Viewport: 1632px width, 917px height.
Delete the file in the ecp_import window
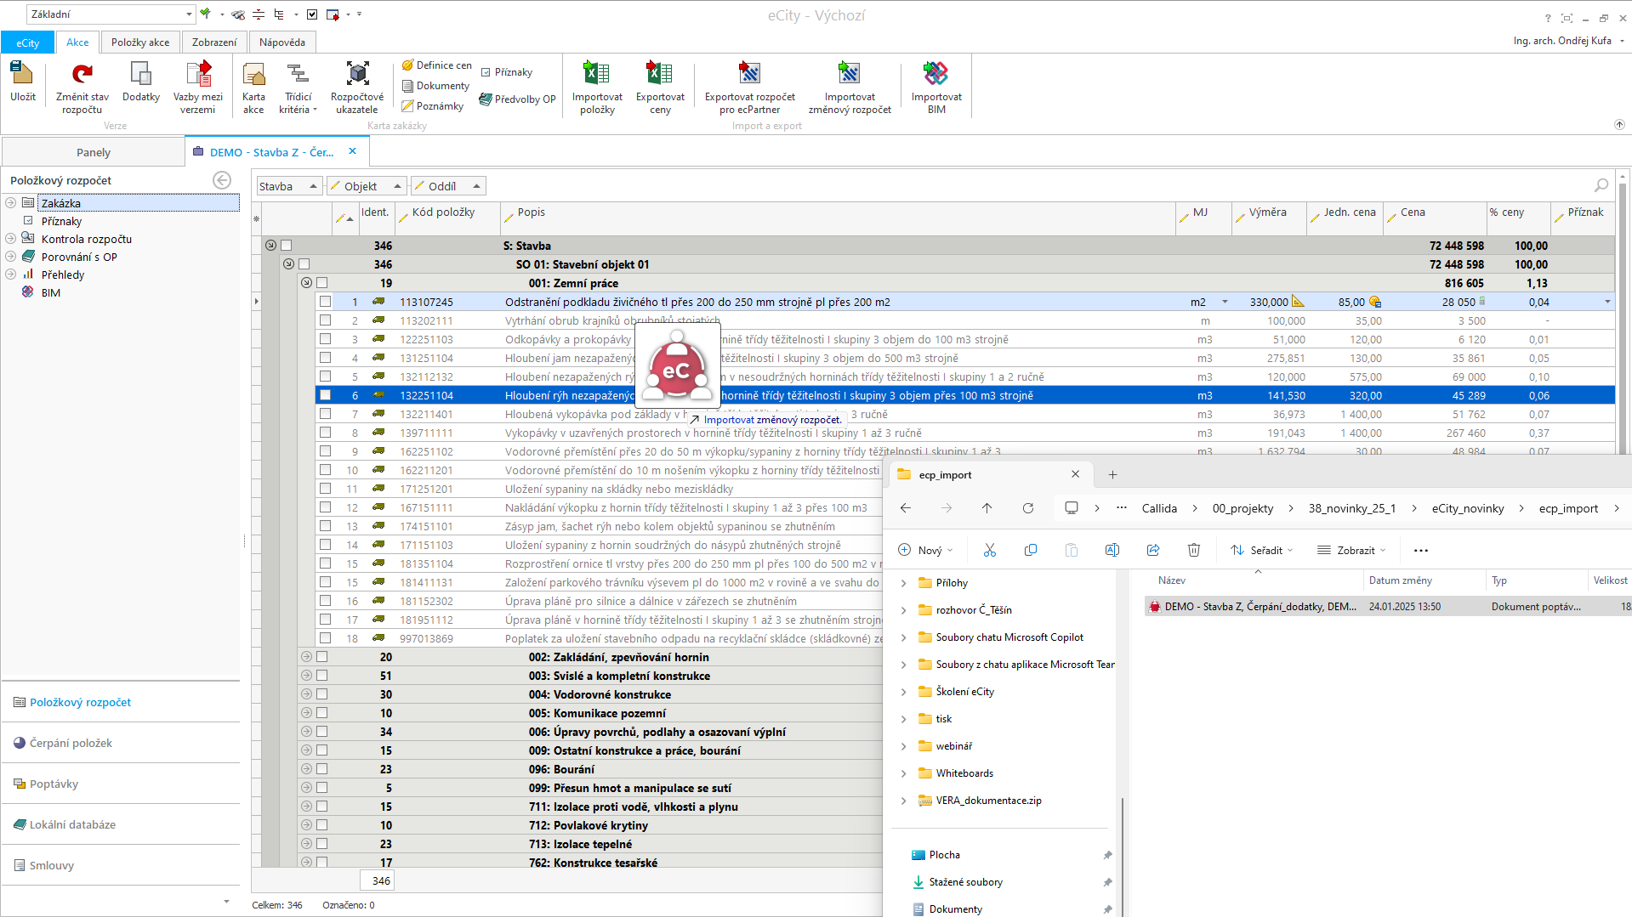tap(1193, 550)
